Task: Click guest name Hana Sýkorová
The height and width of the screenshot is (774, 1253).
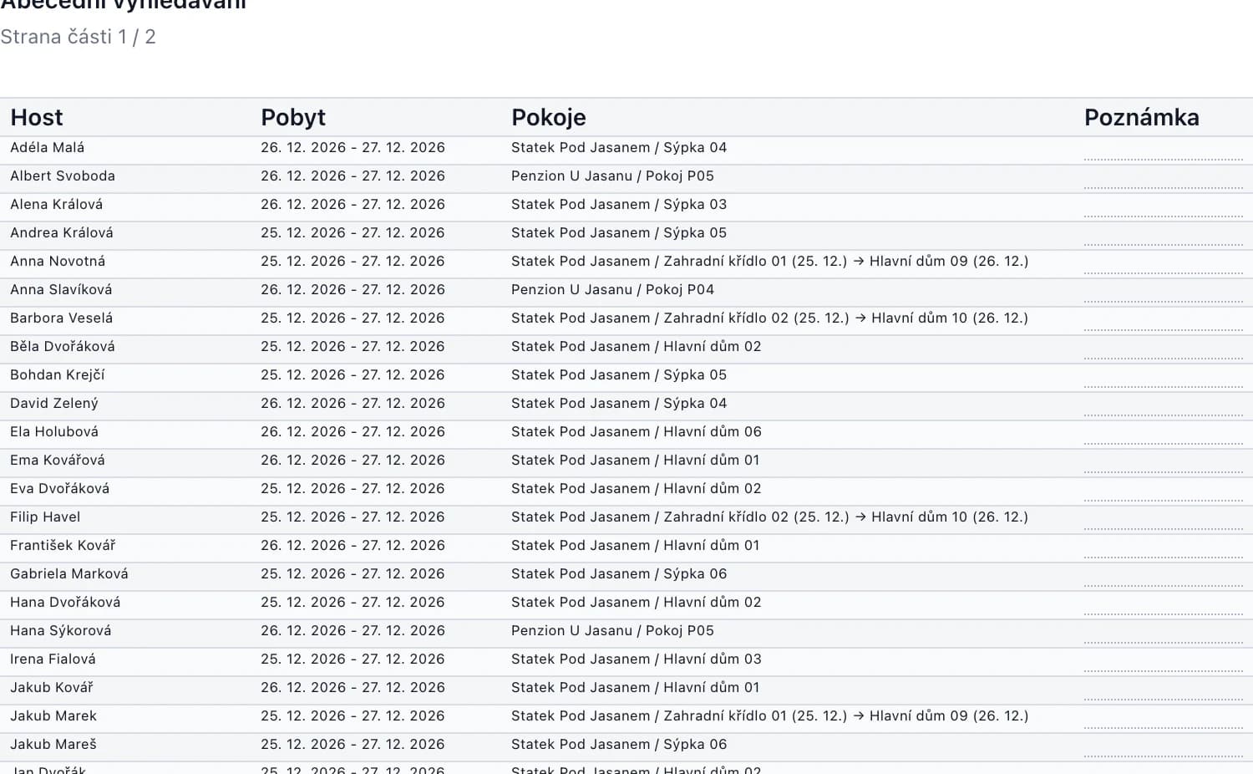Action: coord(61,631)
